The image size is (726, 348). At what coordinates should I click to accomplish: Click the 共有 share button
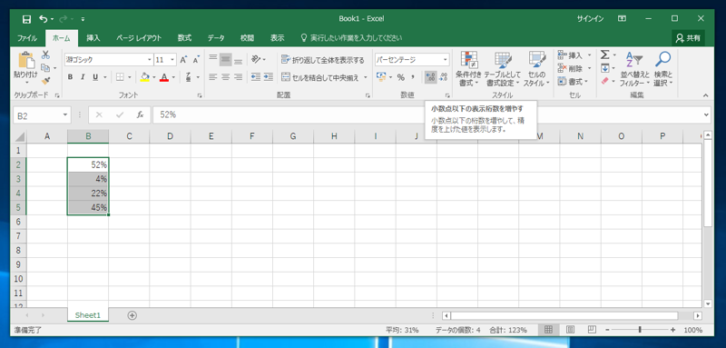[689, 38]
